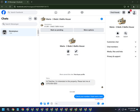Click Maria's avatar next to her message

click(43, 84)
